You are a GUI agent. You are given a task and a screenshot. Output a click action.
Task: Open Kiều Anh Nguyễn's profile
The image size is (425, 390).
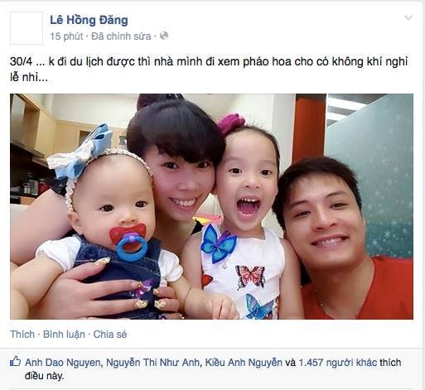point(244,363)
